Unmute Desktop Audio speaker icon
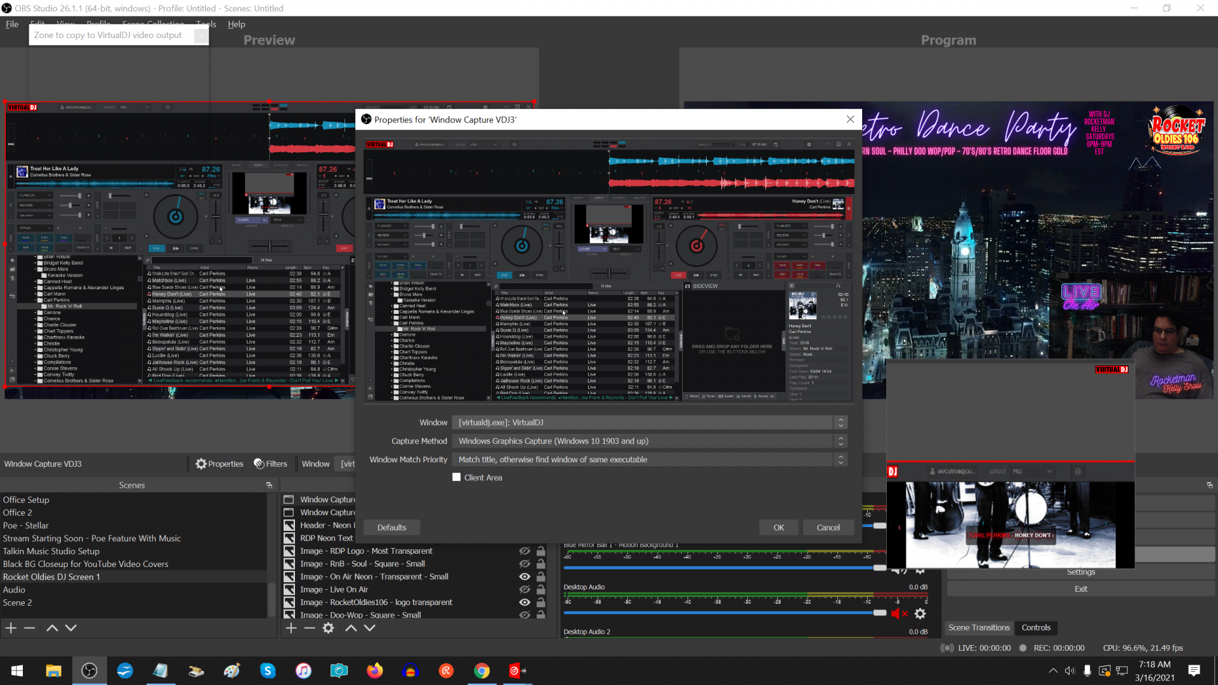1218x685 pixels. click(x=898, y=613)
